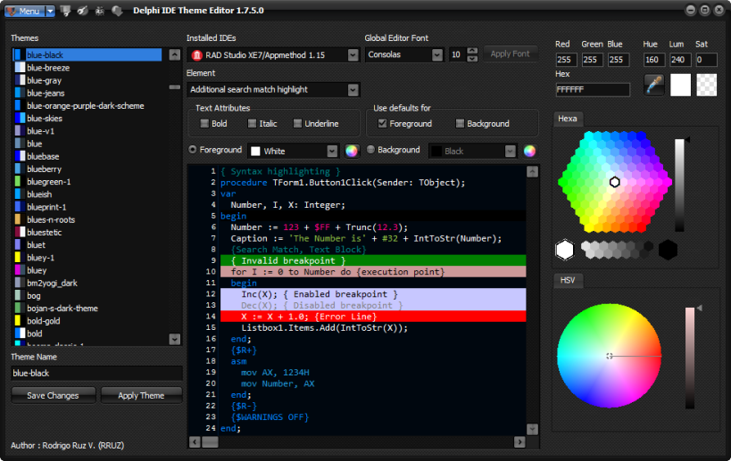Open foreground color wheel picker icon
The height and width of the screenshot is (461, 731).
352,151
